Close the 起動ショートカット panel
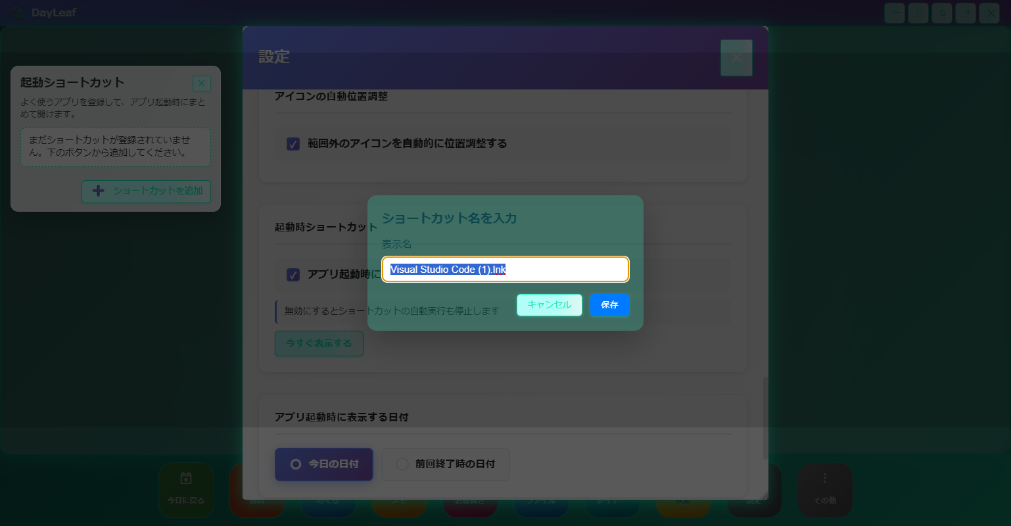 [201, 83]
